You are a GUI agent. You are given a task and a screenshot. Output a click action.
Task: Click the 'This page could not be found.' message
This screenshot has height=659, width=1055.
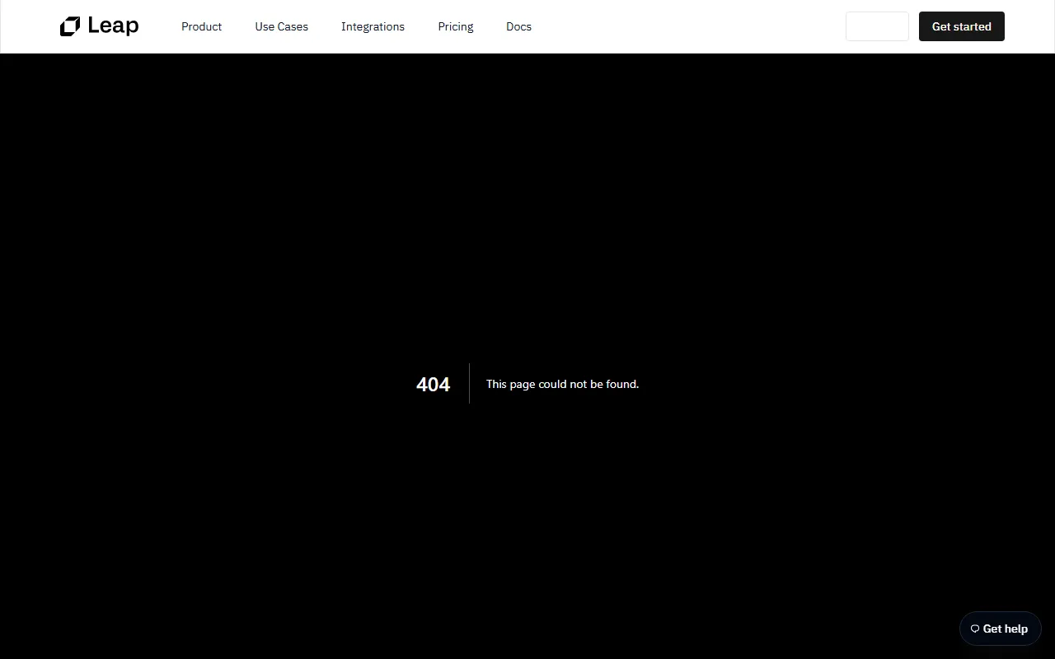(562, 384)
